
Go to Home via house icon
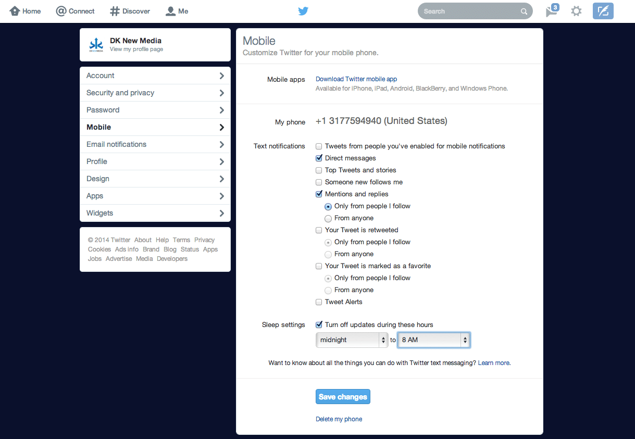click(x=15, y=11)
